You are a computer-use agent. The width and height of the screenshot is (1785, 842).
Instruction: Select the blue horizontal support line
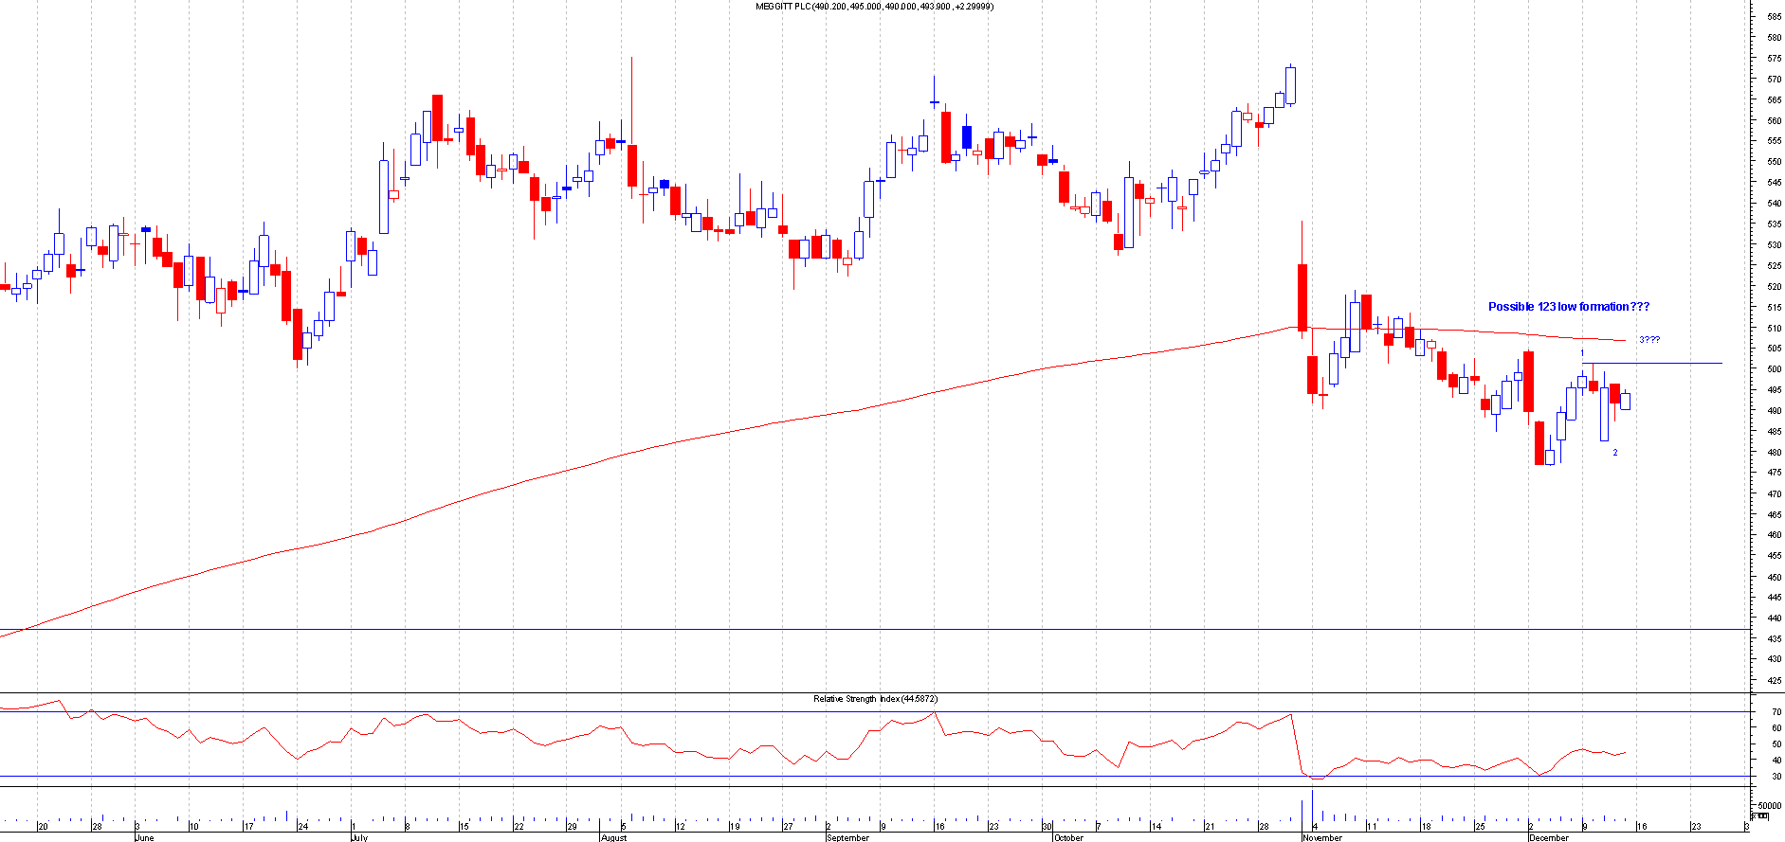(x=853, y=629)
